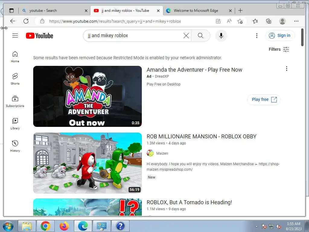Launch Firefox from the taskbar
The image size is (309, 232).
(x=64, y=226)
